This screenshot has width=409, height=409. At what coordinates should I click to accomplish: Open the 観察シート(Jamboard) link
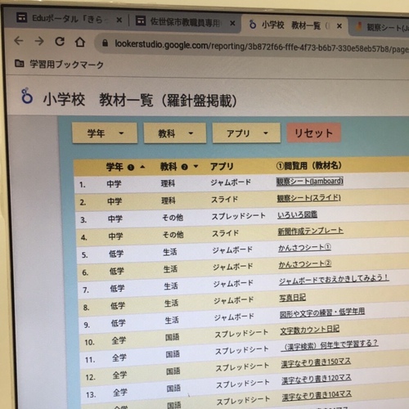coord(310,182)
